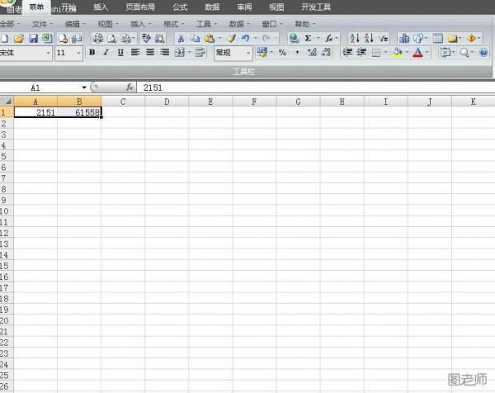Insert a chart using chart icon

point(404,38)
